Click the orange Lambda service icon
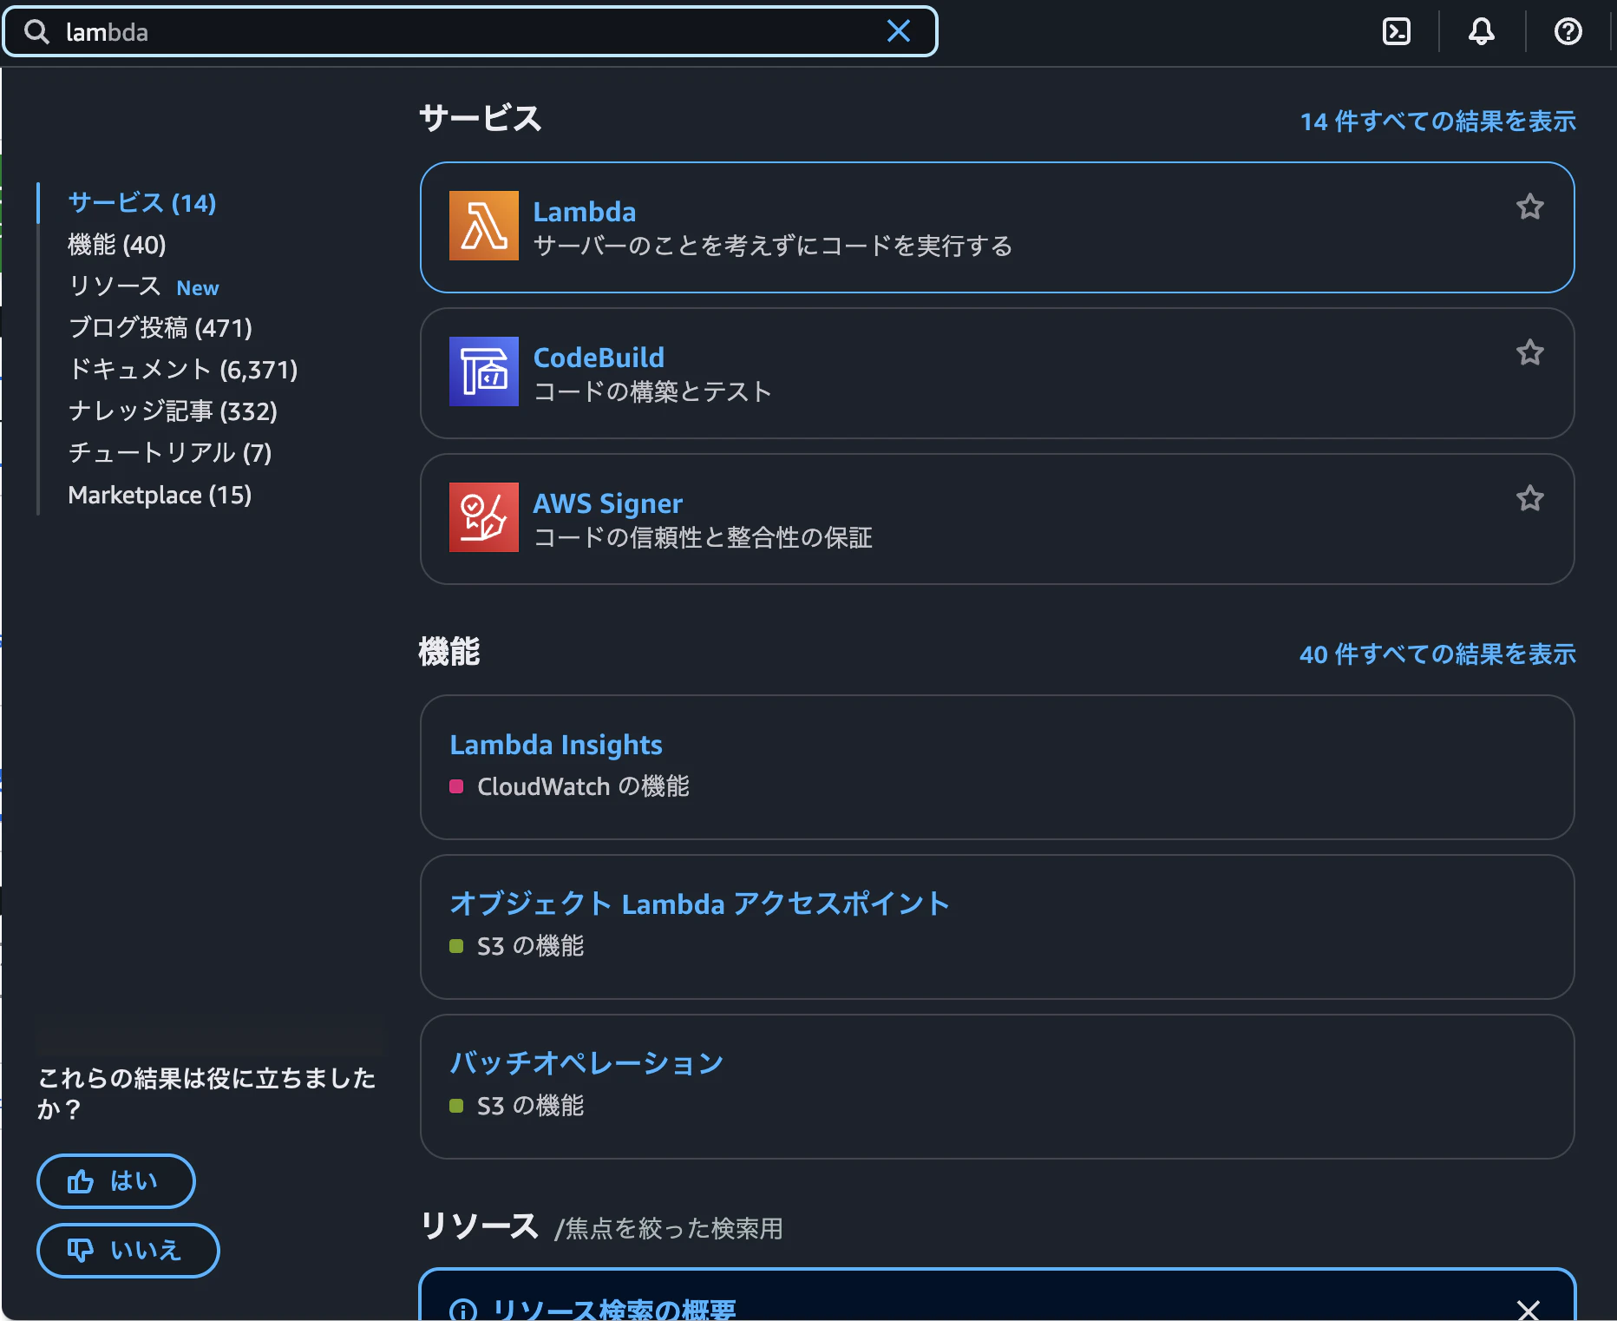The width and height of the screenshot is (1617, 1321). click(484, 226)
